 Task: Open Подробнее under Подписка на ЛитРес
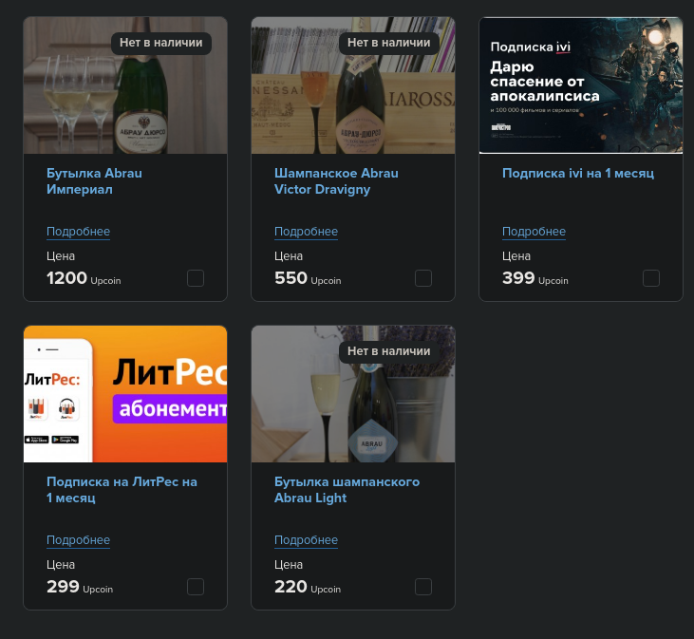[79, 540]
